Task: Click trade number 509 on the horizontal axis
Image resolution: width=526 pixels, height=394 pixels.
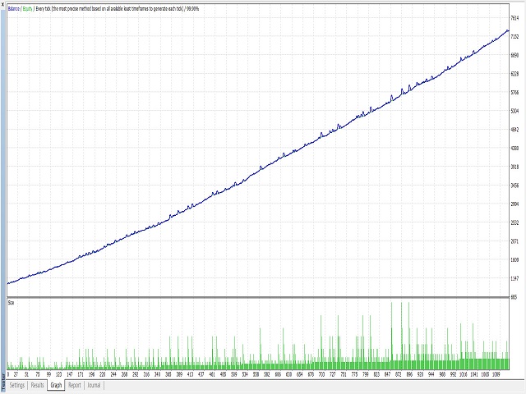Action: click(x=233, y=374)
